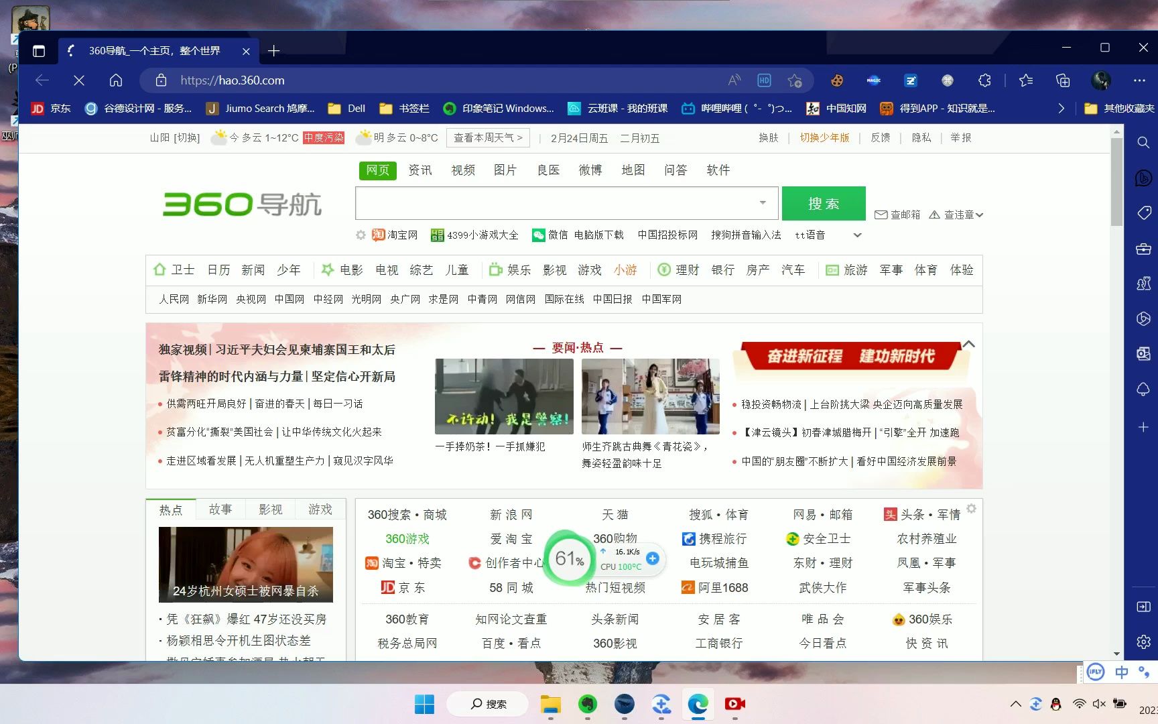
Task: Go to browser home page icon
Action: pyautogui.click(x=116, y=80)
